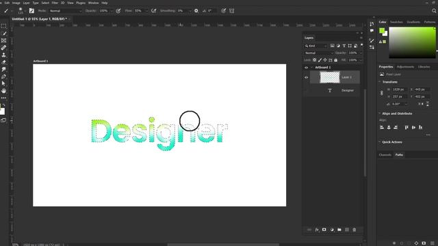
Task: Open the Layer menu
Action: pyautogui.click(x=26, y=3)
